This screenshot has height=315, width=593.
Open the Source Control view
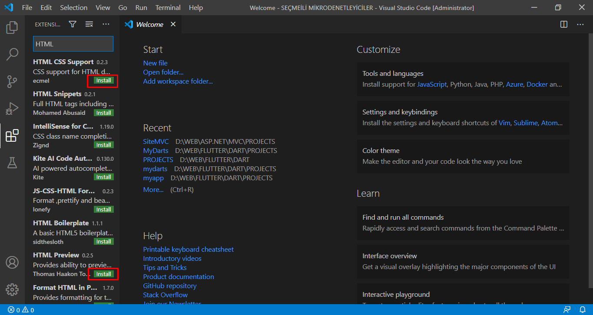(12, 81)
